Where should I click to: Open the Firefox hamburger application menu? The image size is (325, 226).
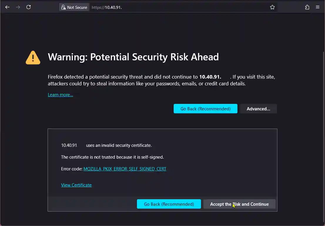(318, 7)
